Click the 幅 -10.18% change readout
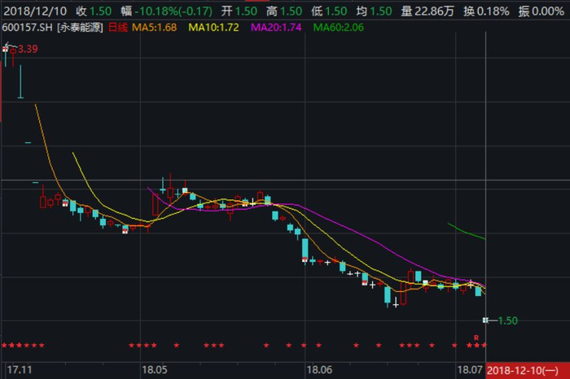Viewport: 570px width, 379px height. [167, 11]
